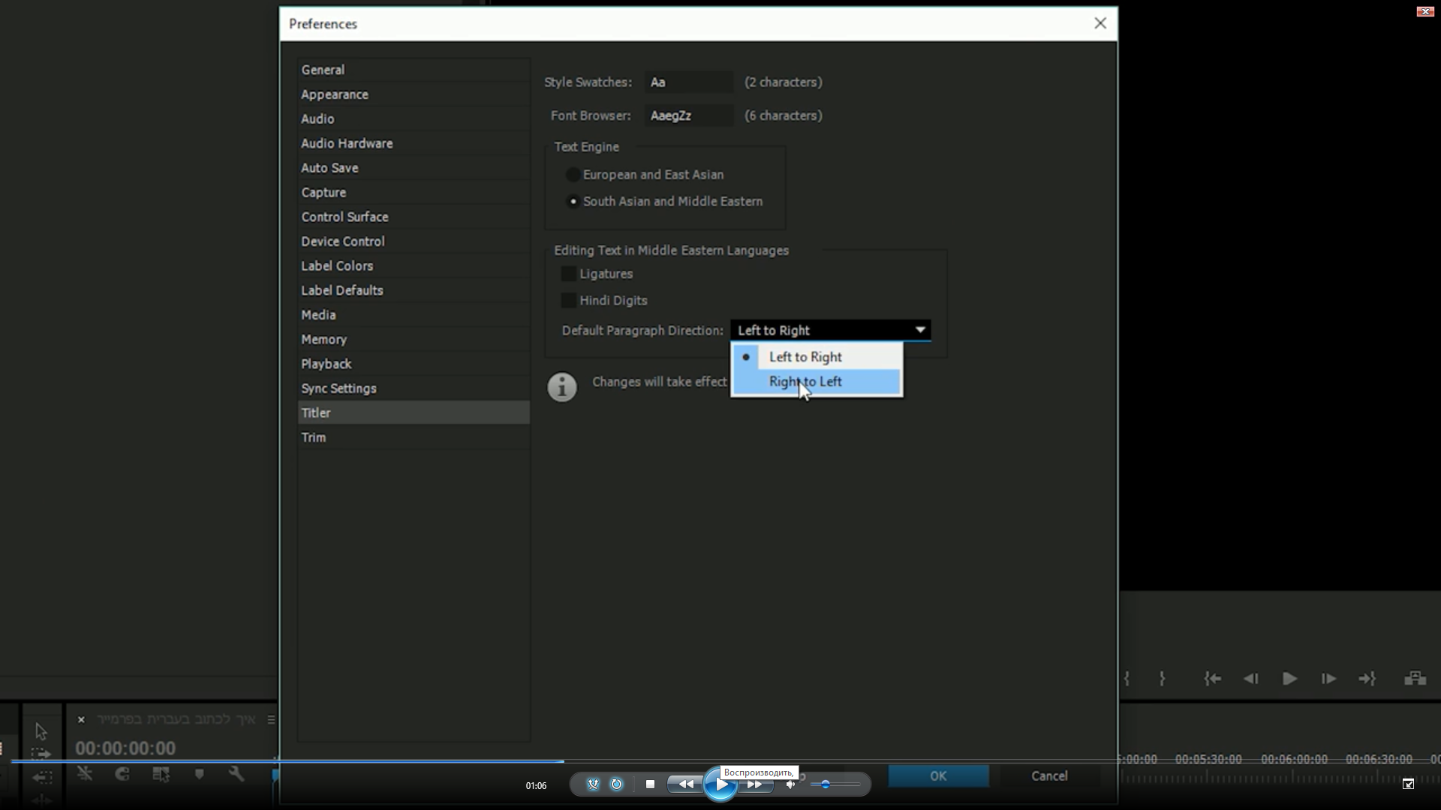Click the OK button
This screenshot has height=810, width=1441.
938,776
